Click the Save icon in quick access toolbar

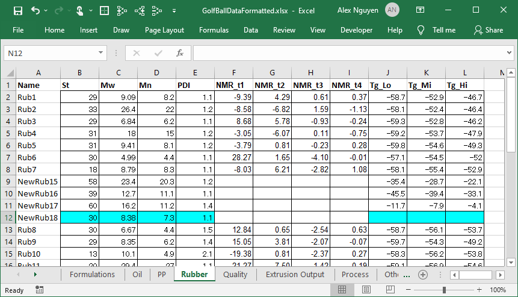18,11
